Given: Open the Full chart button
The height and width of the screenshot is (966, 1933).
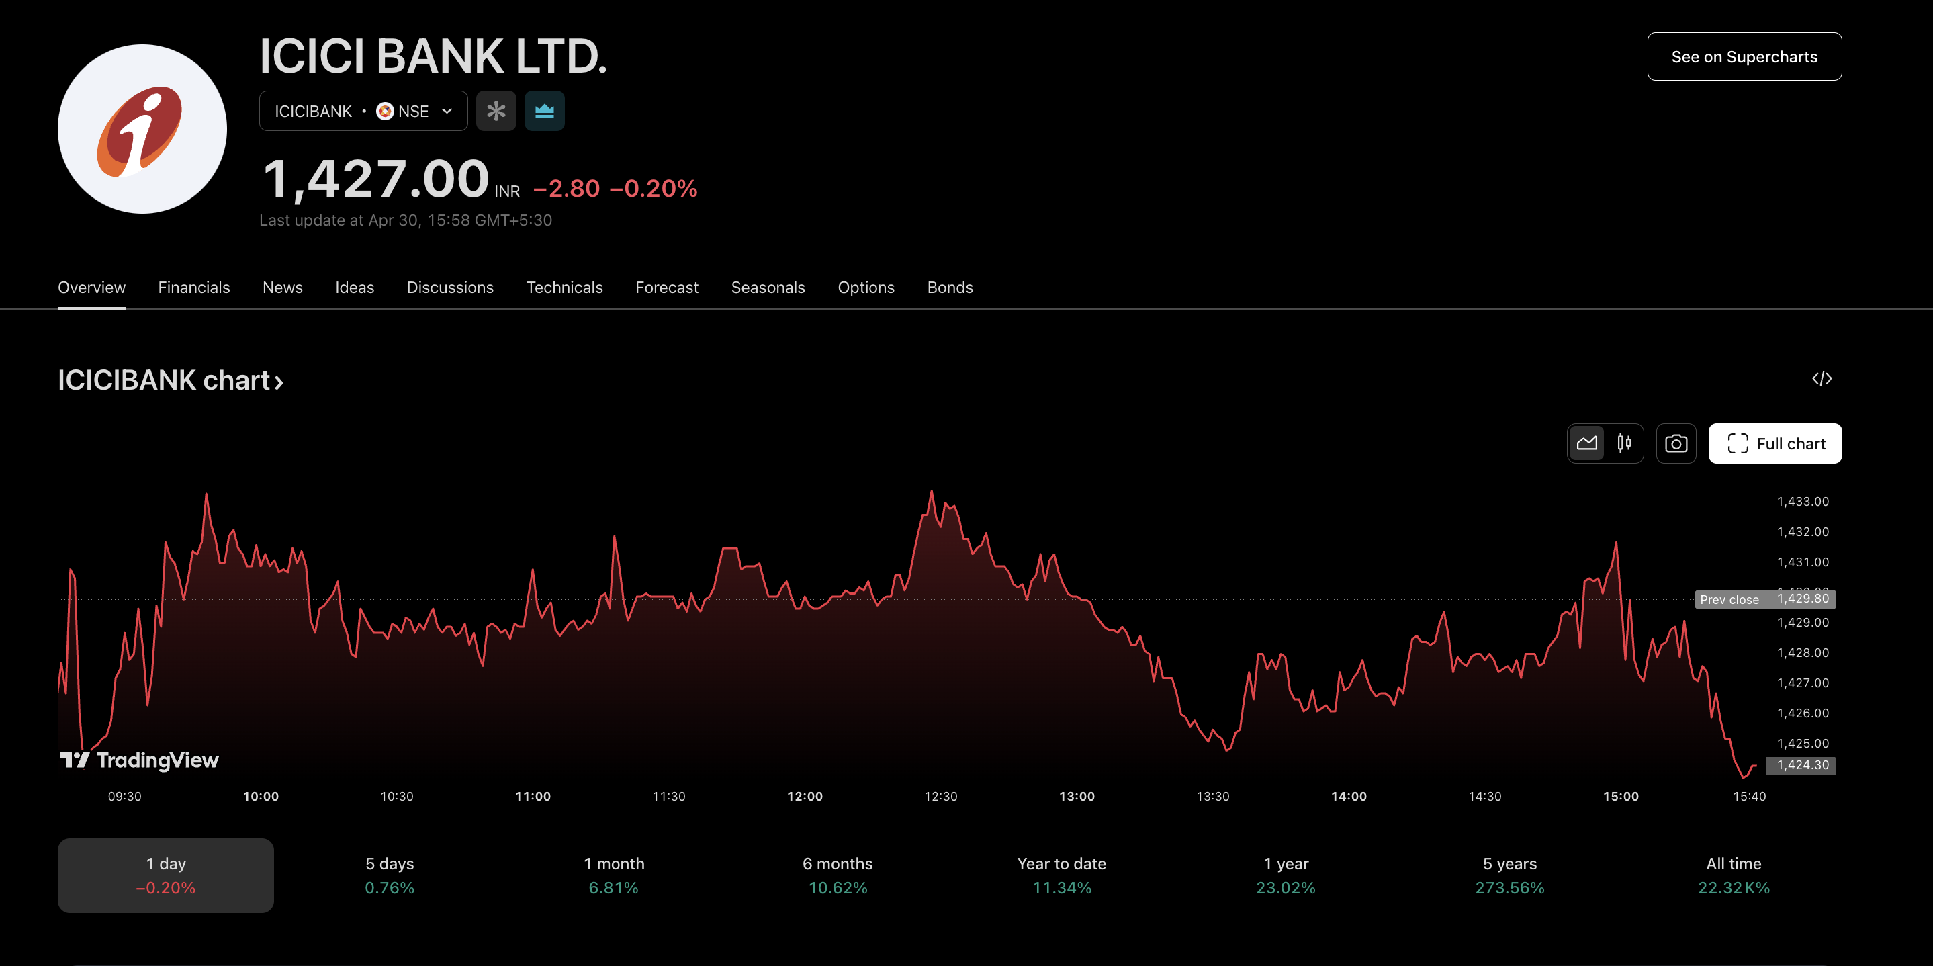Looking at the screenshot, I should [x=1774, y=443].
